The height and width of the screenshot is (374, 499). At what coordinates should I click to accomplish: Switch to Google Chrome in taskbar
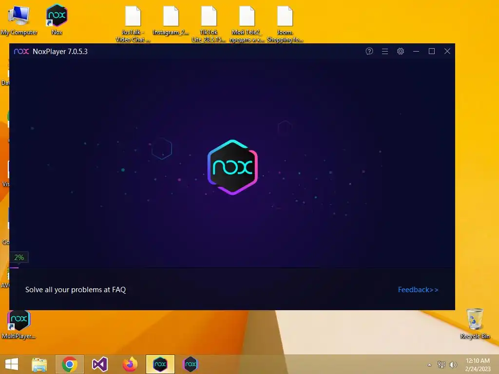coord(69,364)
